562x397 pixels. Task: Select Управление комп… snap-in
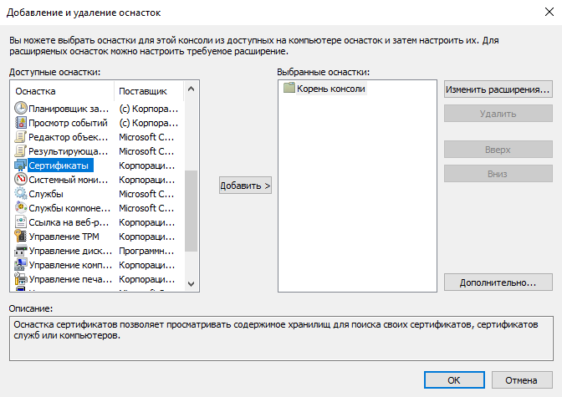[97, 265]
